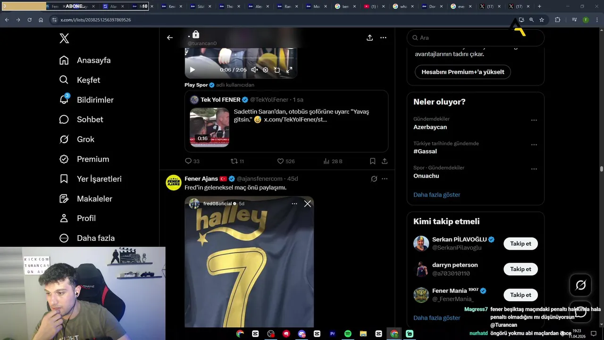
Task: Ask Grok about Fener Ajans post
Action: tap(374, 179)
